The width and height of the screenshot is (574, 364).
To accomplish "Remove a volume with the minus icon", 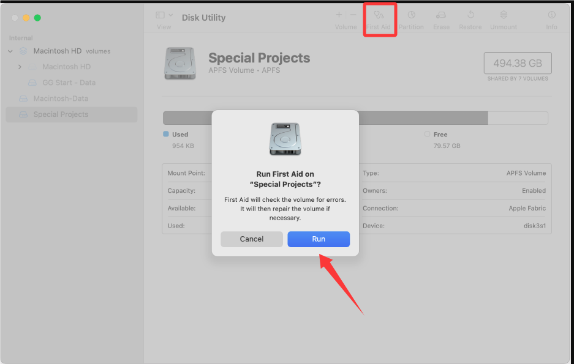I will [x=353, y=15].
